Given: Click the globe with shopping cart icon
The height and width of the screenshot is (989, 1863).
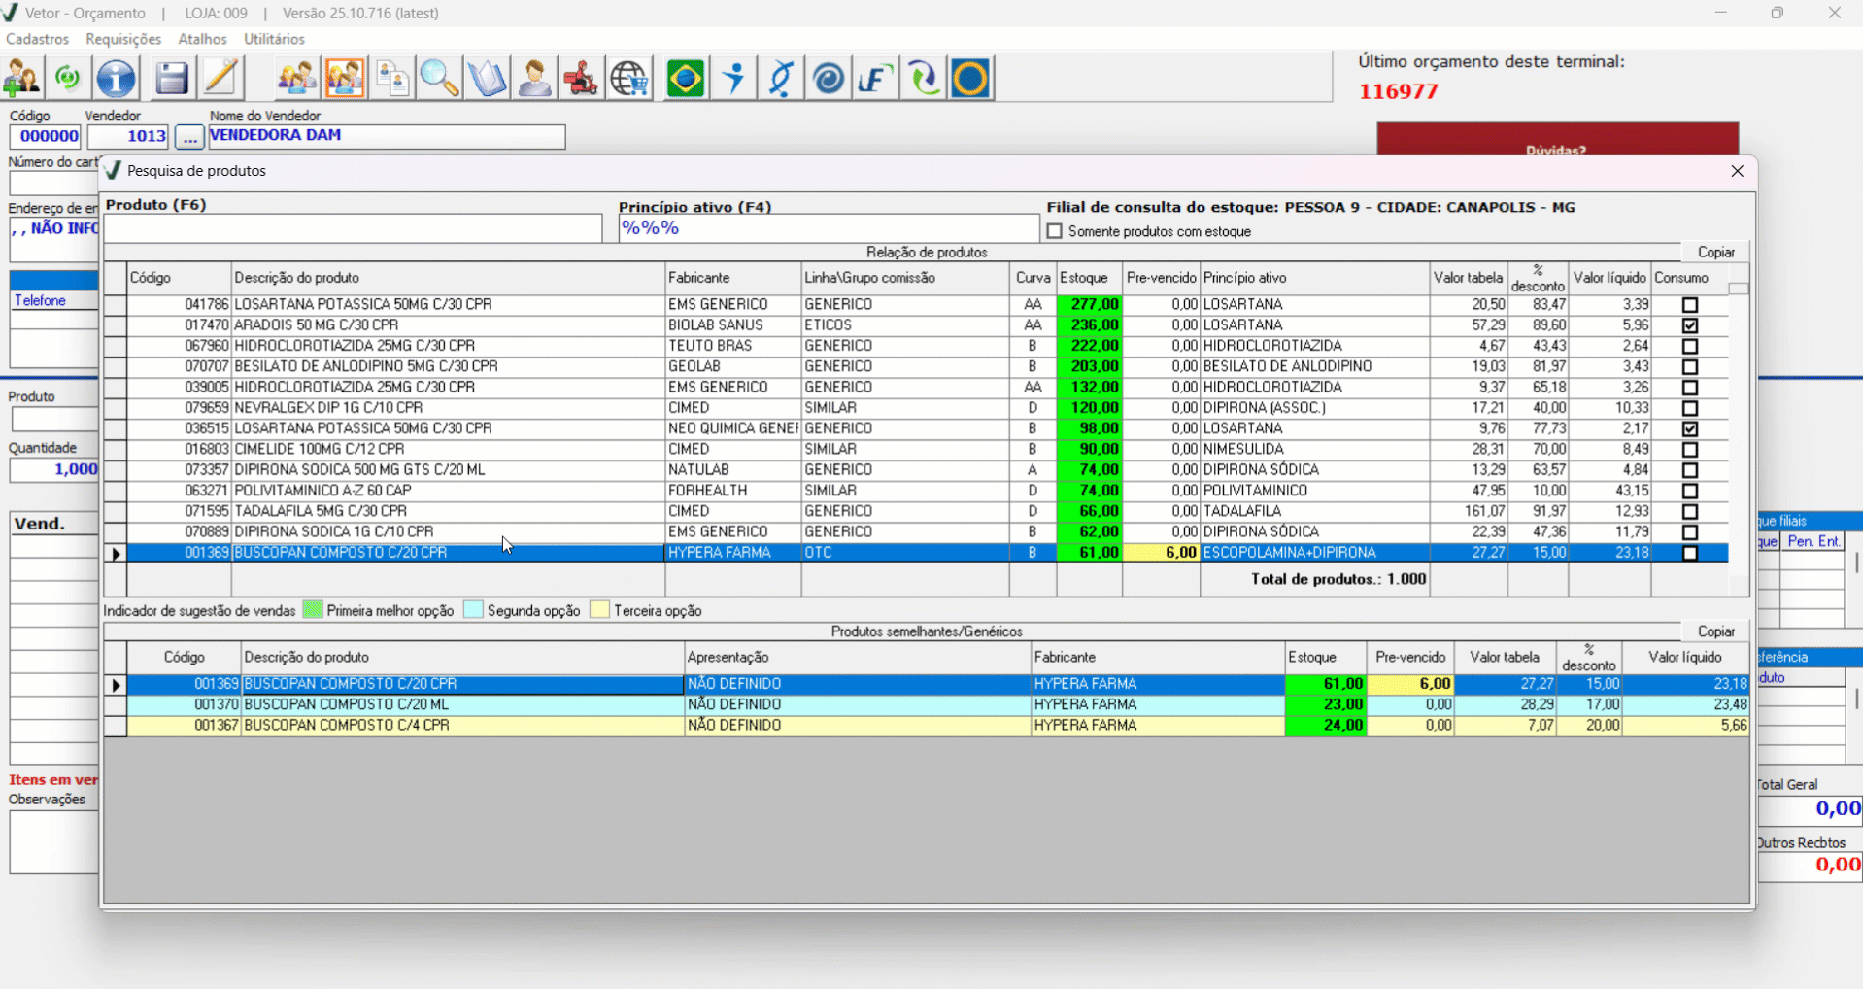Looking at the screenshot, I should tap(629, 79).
